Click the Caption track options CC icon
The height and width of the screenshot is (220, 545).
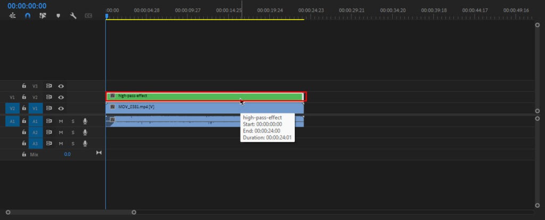pyautogui.click(x=88, y=16)
